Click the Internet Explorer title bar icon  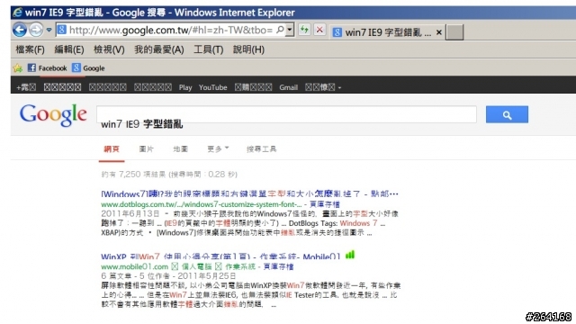(17, 13)
